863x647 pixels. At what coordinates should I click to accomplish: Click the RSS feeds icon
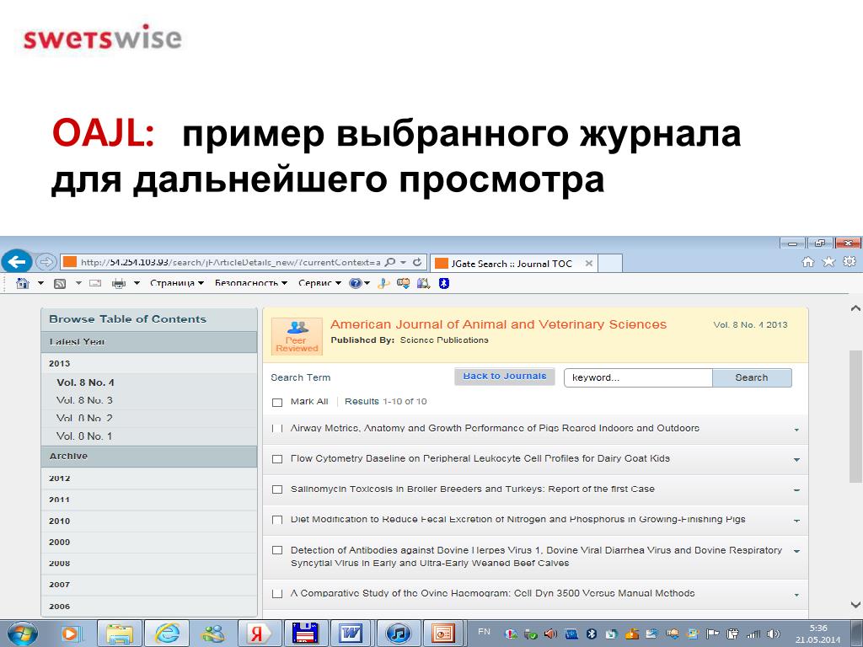click(60, 283)
